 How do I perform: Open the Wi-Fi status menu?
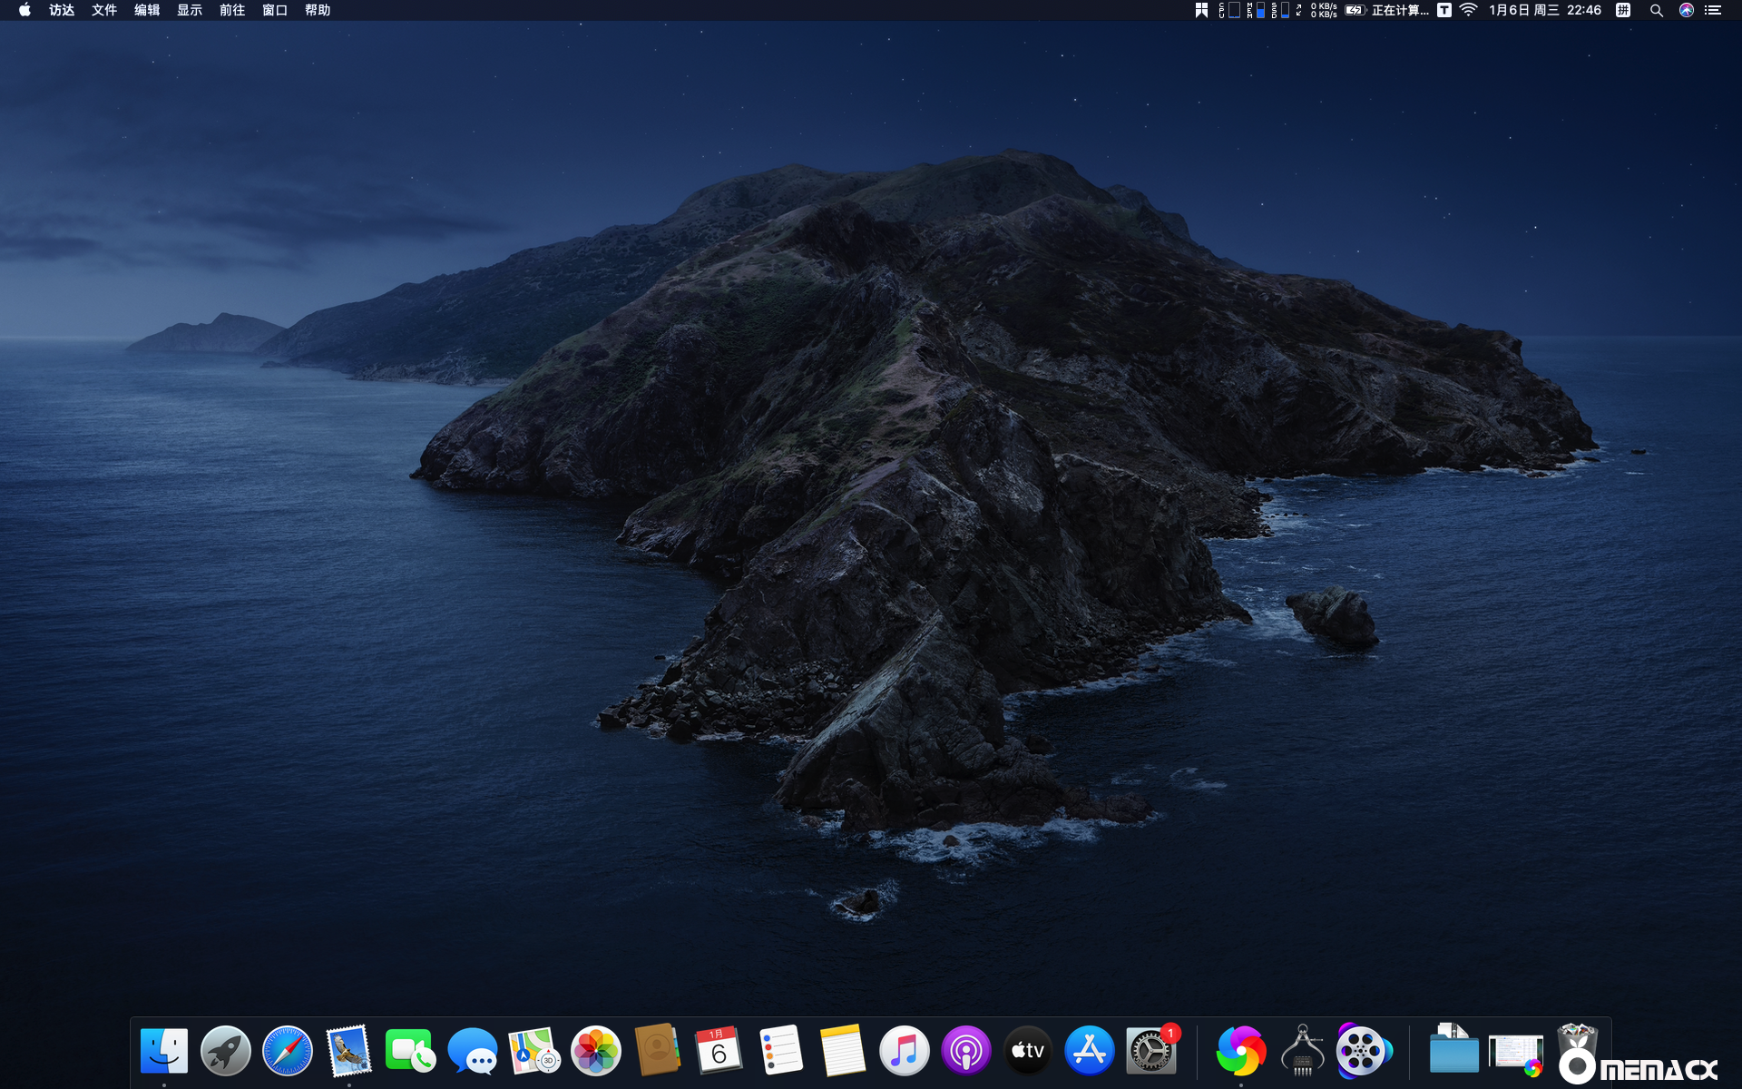tap(1468, 10)
